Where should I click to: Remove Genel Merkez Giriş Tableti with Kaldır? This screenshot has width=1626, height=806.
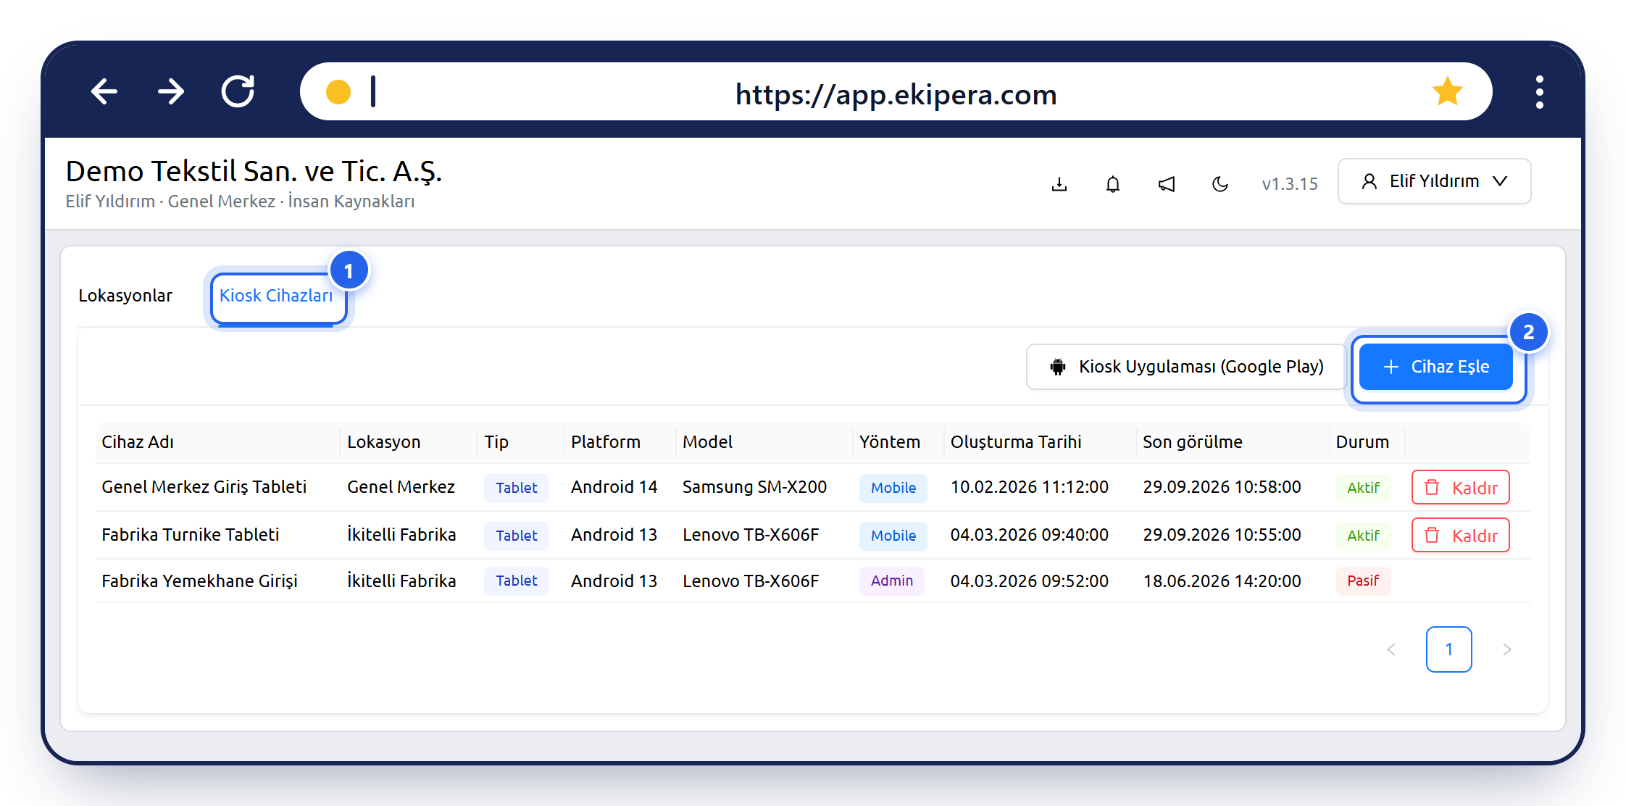click(1461, 488)
